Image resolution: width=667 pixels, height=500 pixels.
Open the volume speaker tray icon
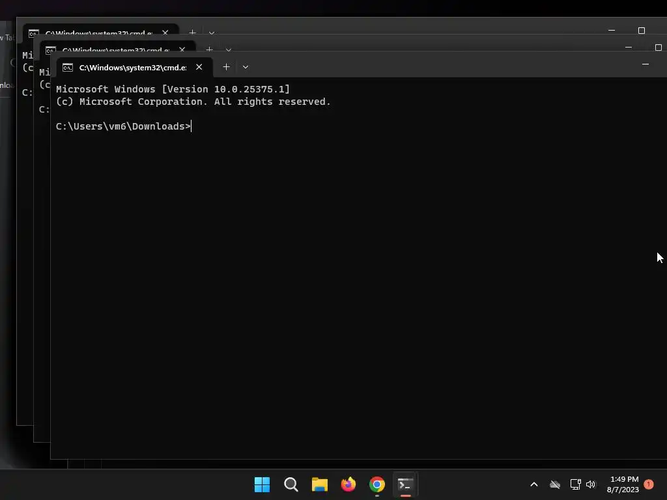[x=591, y=484]
